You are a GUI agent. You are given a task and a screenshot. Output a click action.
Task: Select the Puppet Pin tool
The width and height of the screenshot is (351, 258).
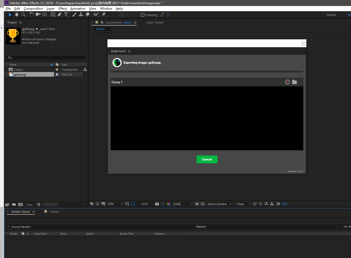[104, 14]
